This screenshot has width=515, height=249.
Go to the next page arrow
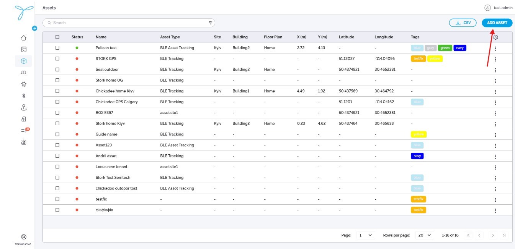click(493, 235)
